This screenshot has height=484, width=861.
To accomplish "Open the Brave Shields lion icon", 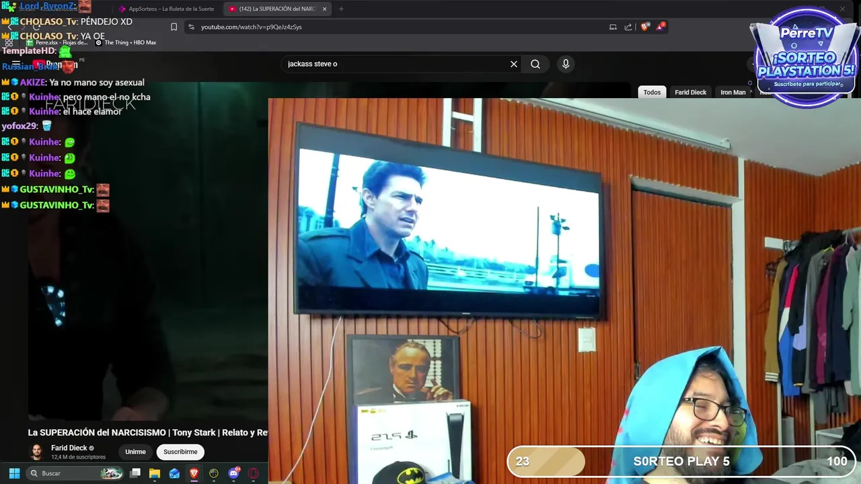I will coord(645,27).
